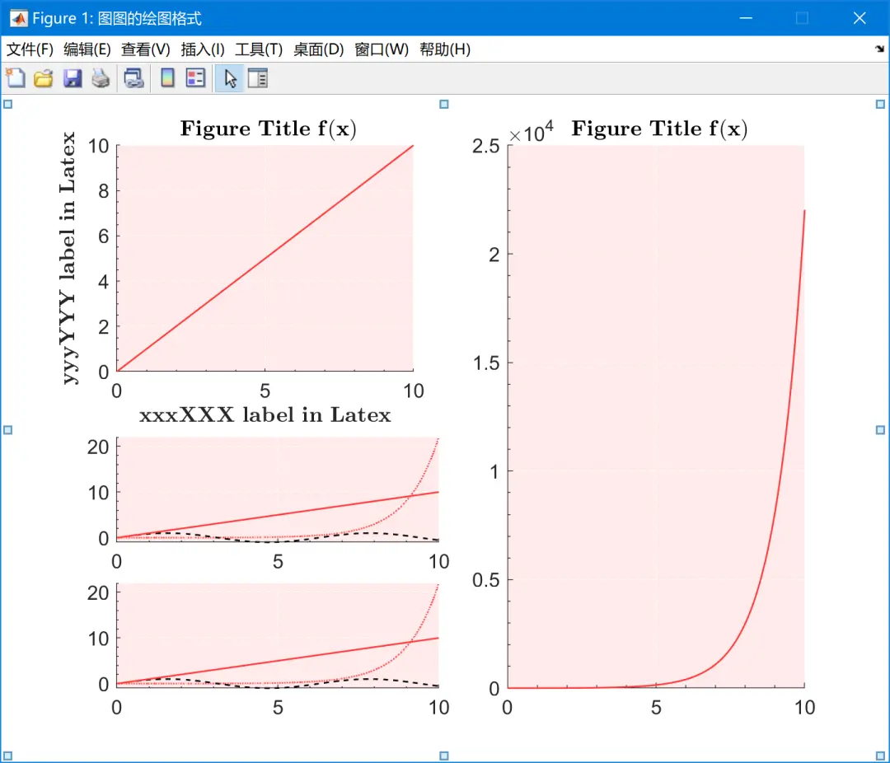This screenshot has width=890, height=763.
Task: Save the figure using the floppy disk icon
Action: (x=72, y=78)
